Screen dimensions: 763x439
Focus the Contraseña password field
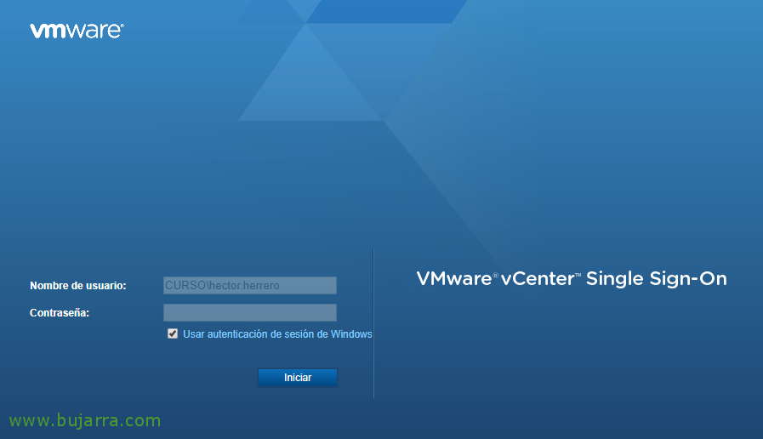[x=249, y=312]
